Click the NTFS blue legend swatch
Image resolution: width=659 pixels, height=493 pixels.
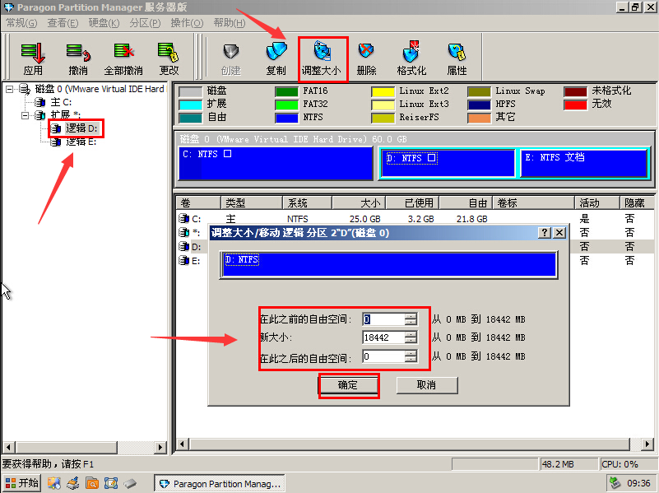click(286, 118)
